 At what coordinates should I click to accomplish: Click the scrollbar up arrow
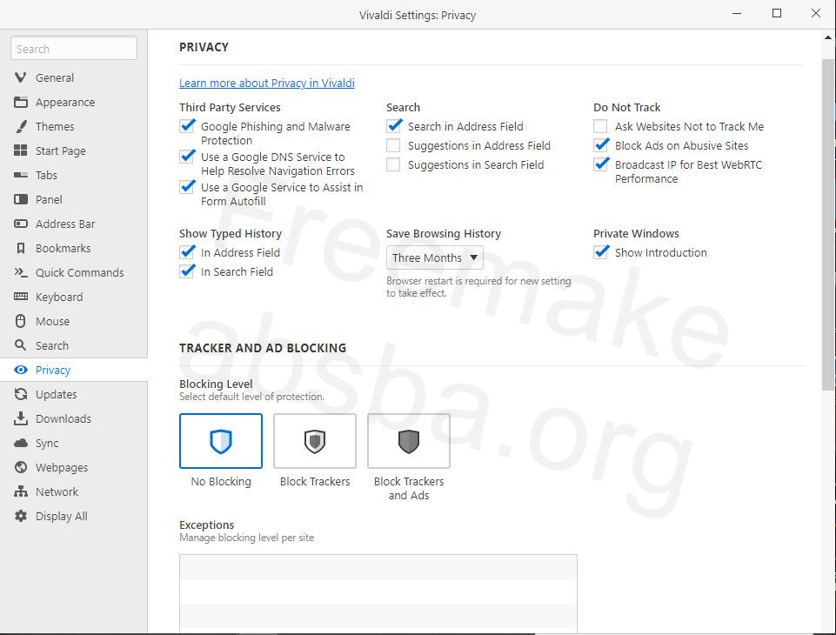(x=827, y=38)
